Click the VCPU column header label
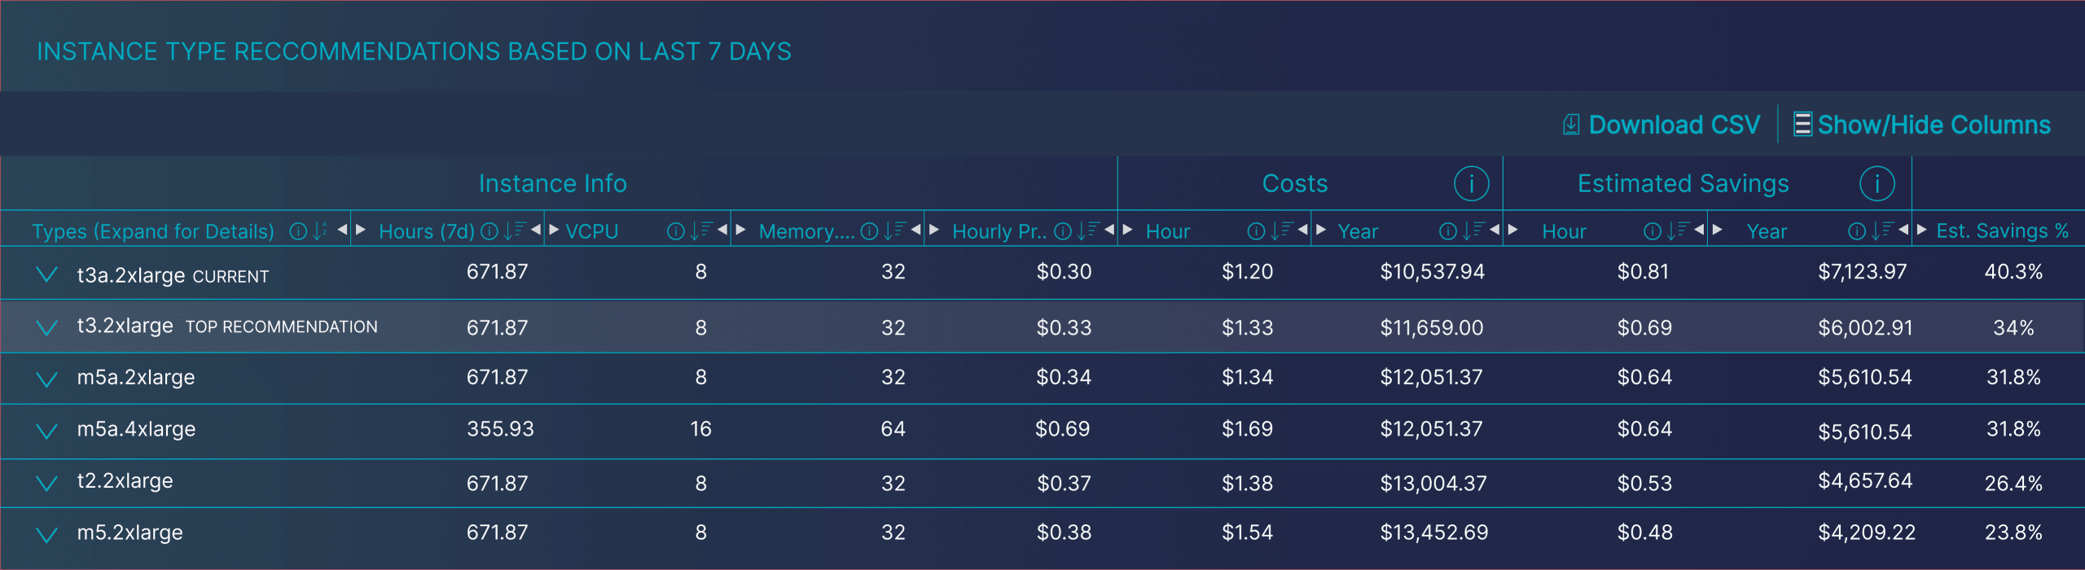The image size is (2085, 570). tap(592, 231)
